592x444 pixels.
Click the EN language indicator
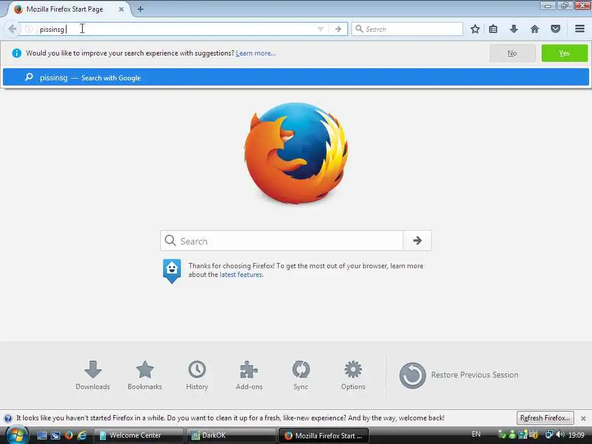click(x=476, y=434)
